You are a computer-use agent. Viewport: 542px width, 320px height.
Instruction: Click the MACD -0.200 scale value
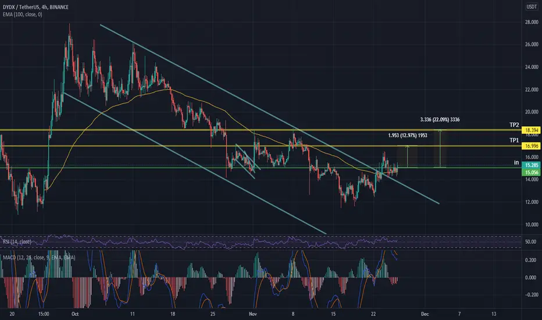[x=530, y=295]
